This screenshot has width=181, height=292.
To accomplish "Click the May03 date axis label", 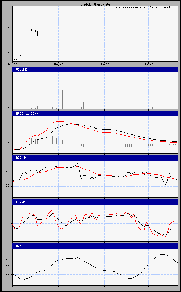I will point(58,64).
